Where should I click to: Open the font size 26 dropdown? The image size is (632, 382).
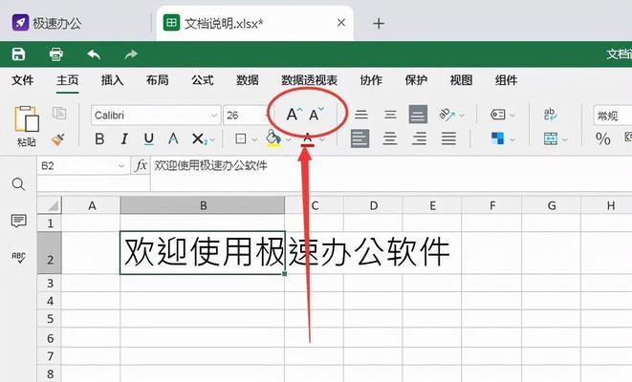[x=266, y=116]
